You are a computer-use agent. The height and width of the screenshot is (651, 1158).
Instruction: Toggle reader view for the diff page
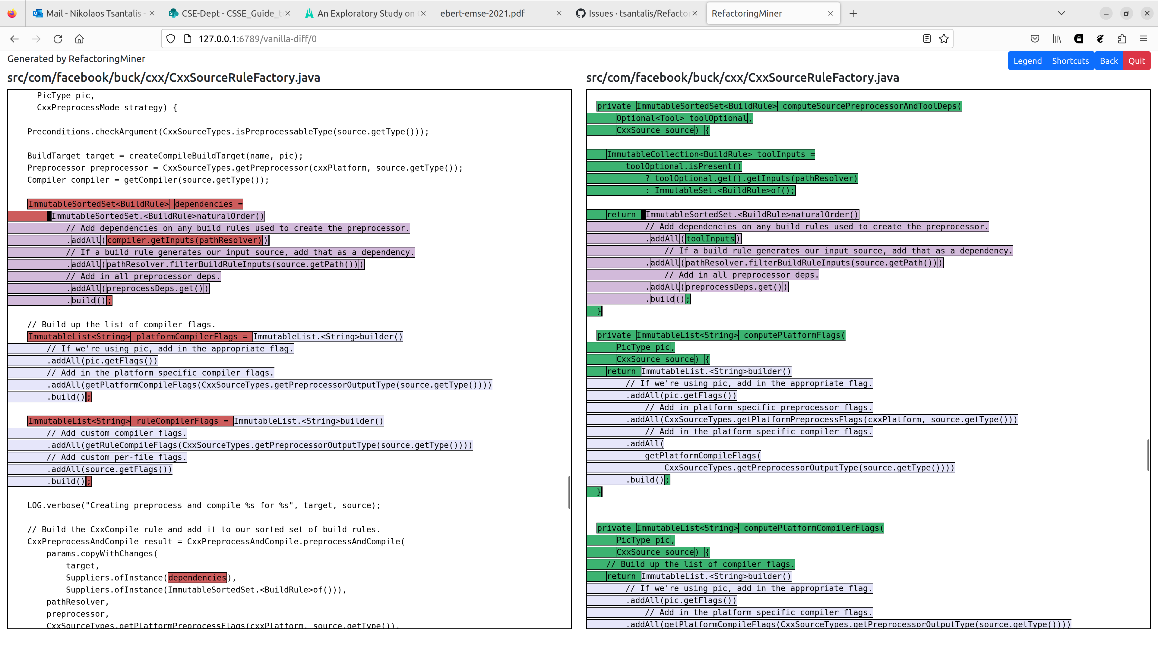pos(926,39)
